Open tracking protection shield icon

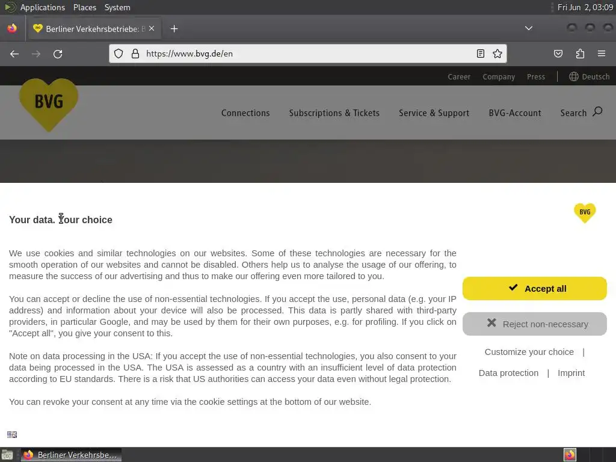(119, 54)
